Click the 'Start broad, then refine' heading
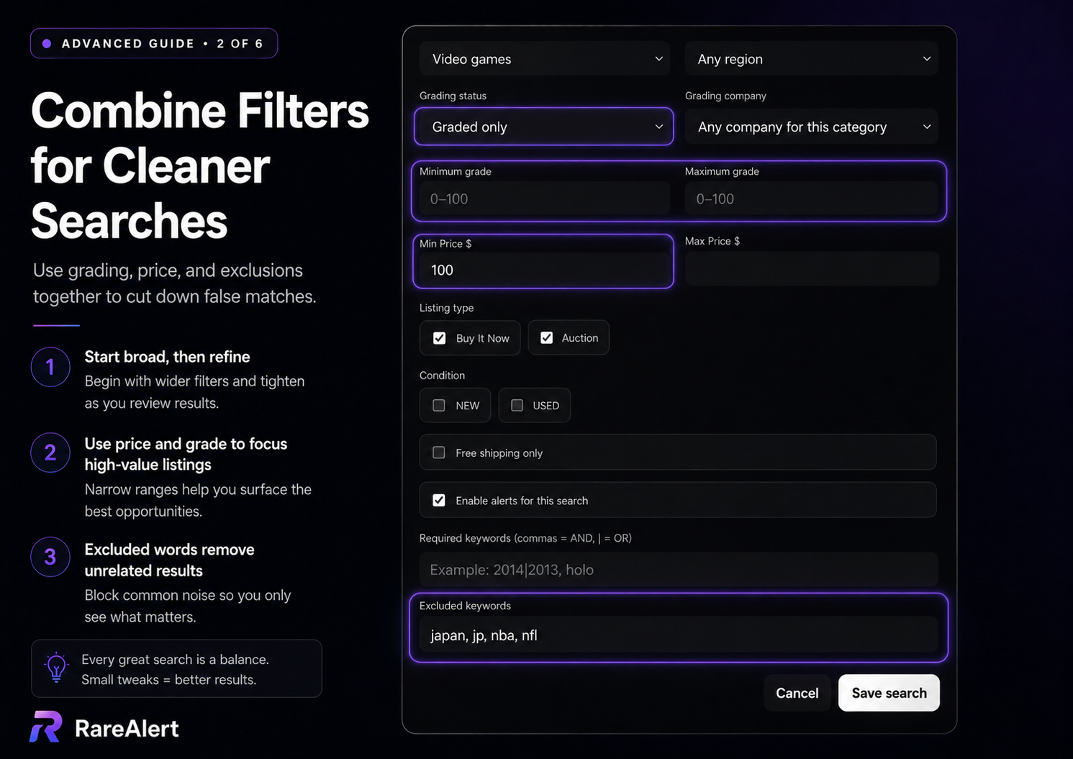The height and width of the screenshot is (759, 1073). [x=168, y=357]
